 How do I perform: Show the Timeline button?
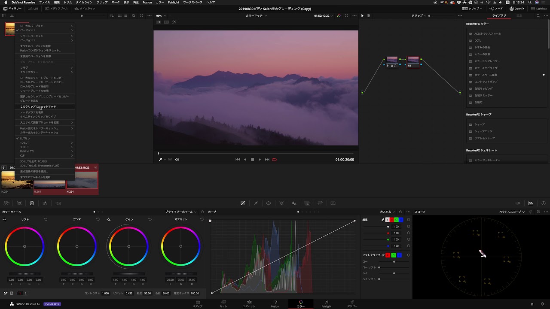click(x=85, y=9)
